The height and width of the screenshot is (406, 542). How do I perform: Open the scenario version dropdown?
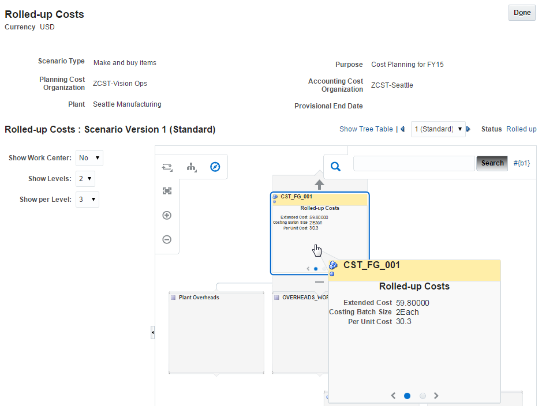pyautogui.click(x=438, y=129)
